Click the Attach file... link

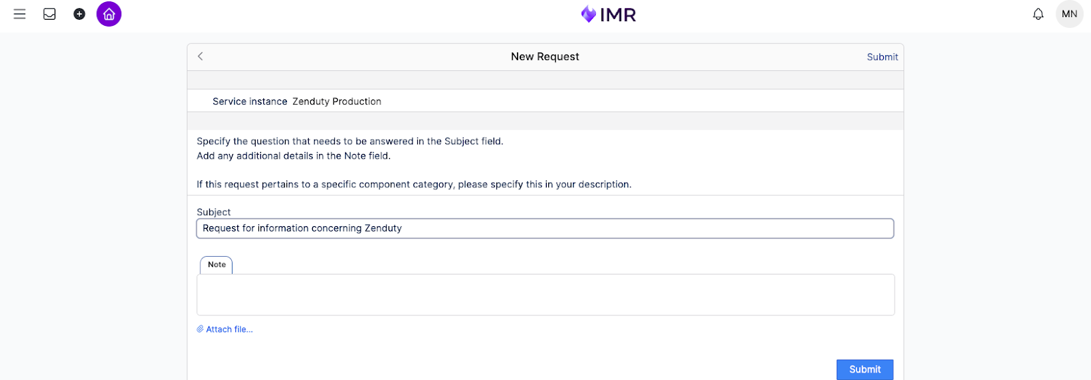229,330
